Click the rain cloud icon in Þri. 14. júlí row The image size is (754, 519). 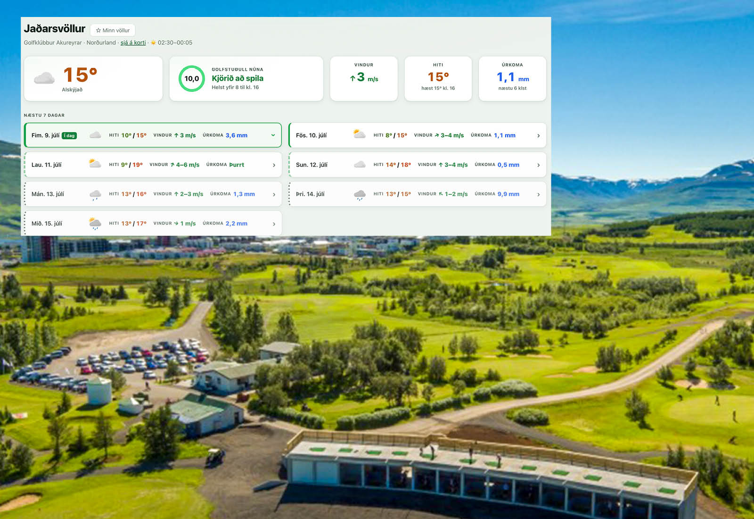(360, 195)
